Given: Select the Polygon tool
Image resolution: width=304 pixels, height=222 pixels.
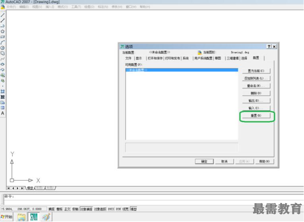Looking at the screenshot, I should tap(3, 31).
